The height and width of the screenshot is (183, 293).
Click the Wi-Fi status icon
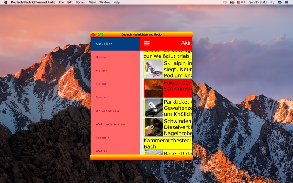[x=225, y=2]
